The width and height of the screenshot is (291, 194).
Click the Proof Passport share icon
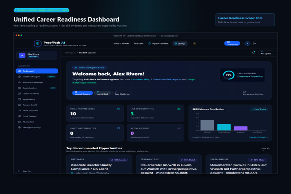tap(19, 116)
